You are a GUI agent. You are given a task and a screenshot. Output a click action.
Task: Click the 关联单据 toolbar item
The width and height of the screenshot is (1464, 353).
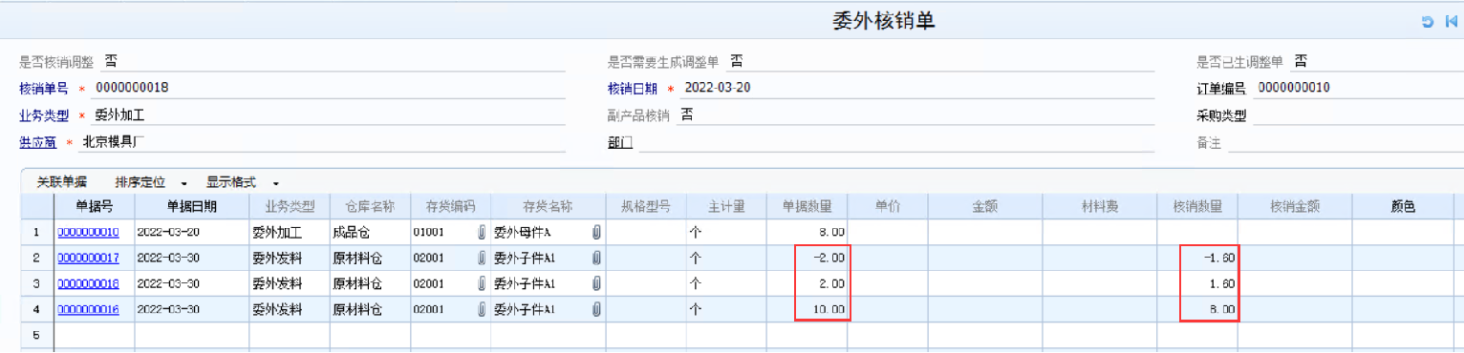[x=62, y=182]
